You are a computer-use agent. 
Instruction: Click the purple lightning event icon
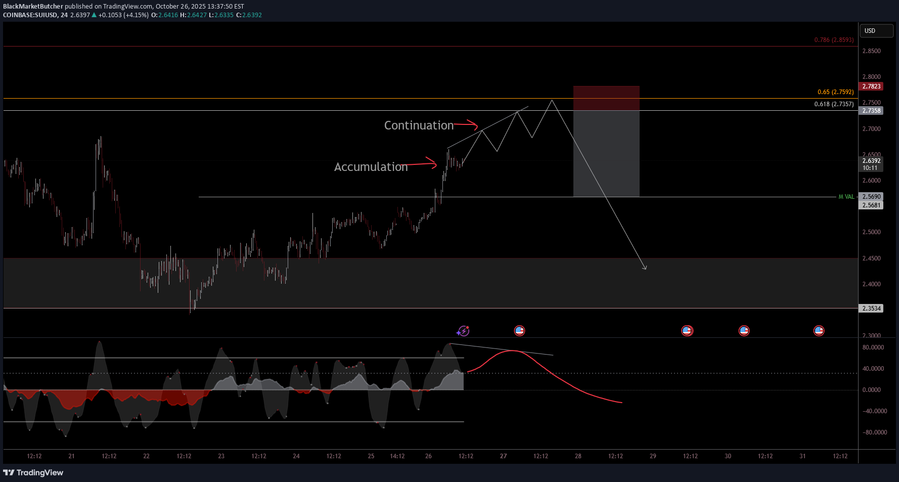click(463, 331)
